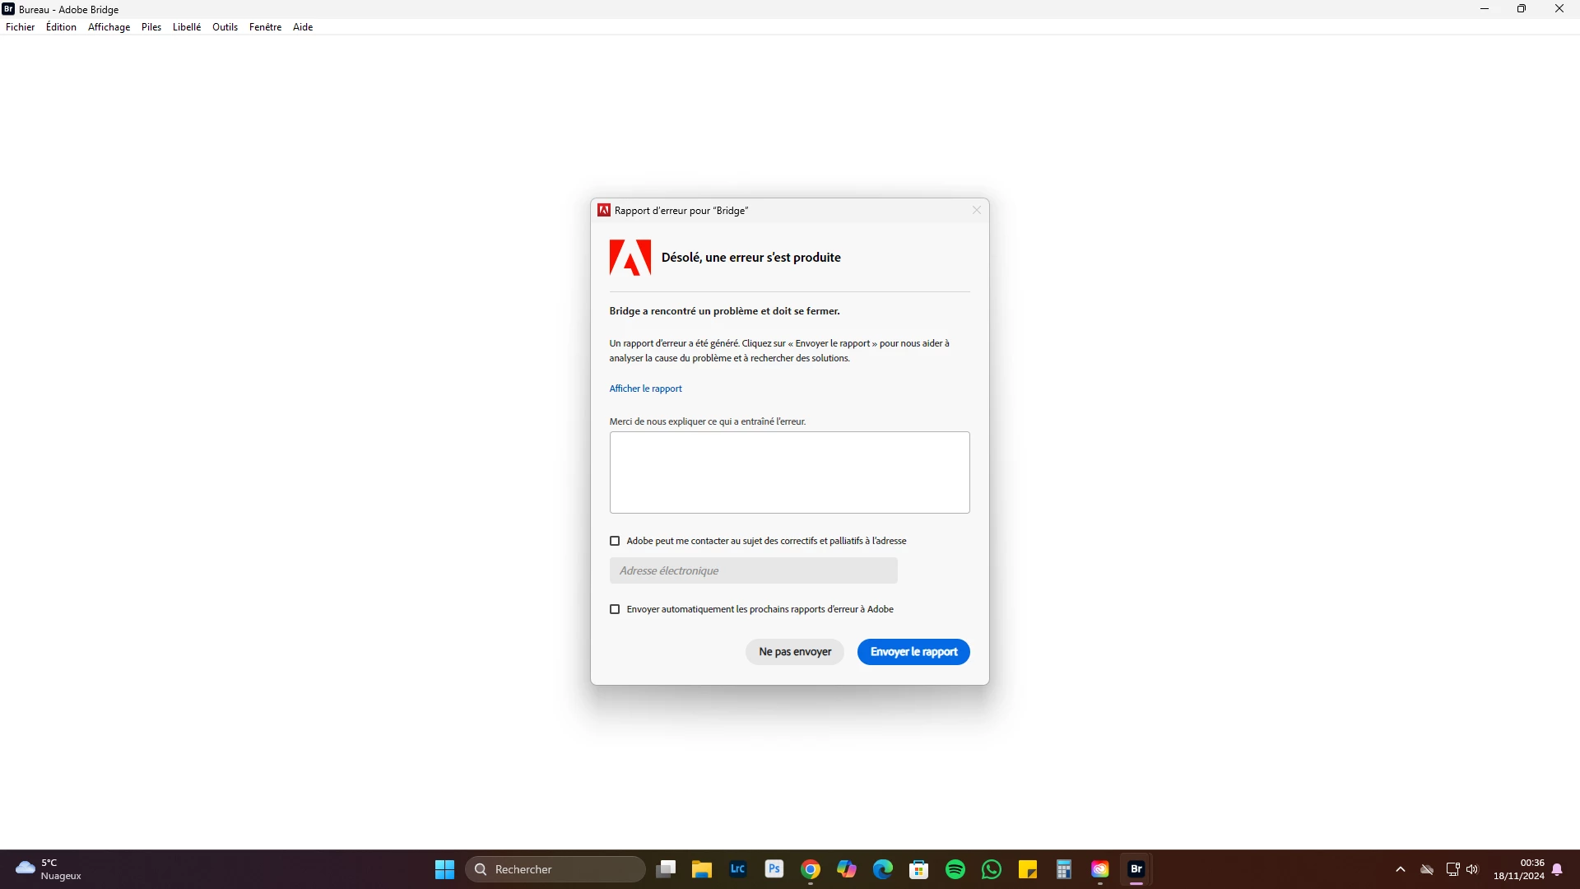Viewport: 1580px width, 889px height.
Task: Open the Fichier menu
Action: (x=21, y=27)
